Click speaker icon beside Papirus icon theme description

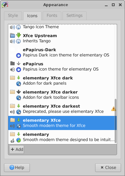12,70
